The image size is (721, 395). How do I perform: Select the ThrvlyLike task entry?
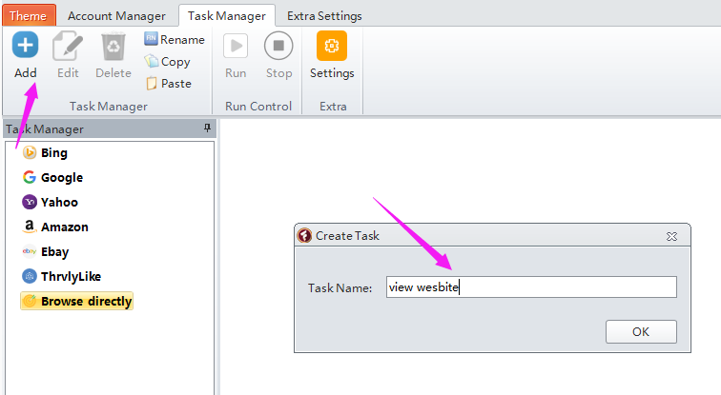tap(71, 276)
